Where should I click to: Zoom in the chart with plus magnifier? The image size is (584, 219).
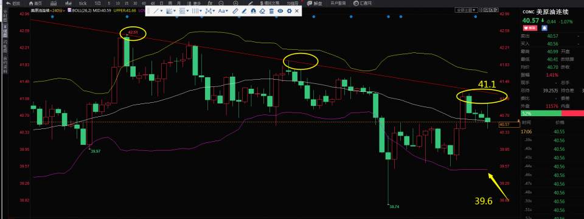[x=235, y=4]
